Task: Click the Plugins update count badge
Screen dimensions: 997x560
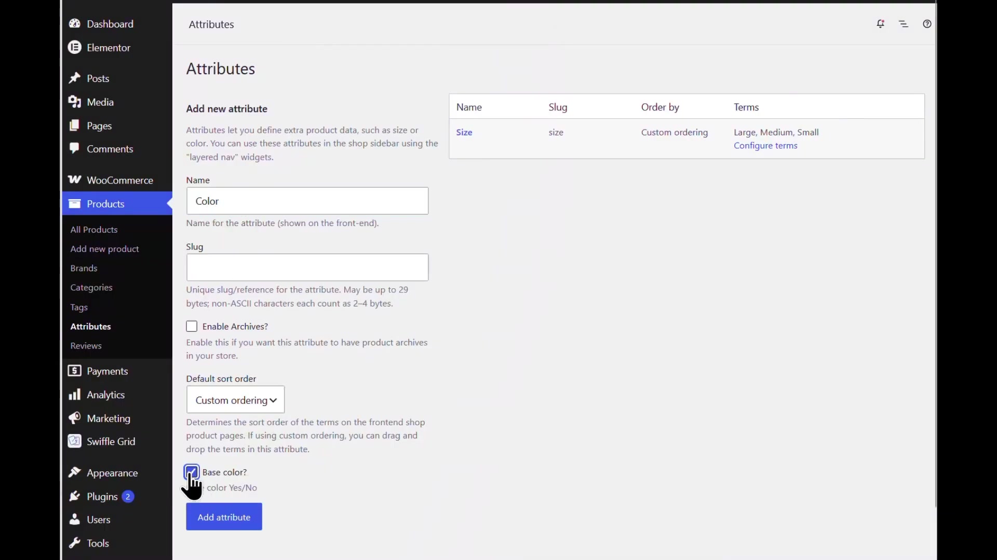Action: pos(128,497)
